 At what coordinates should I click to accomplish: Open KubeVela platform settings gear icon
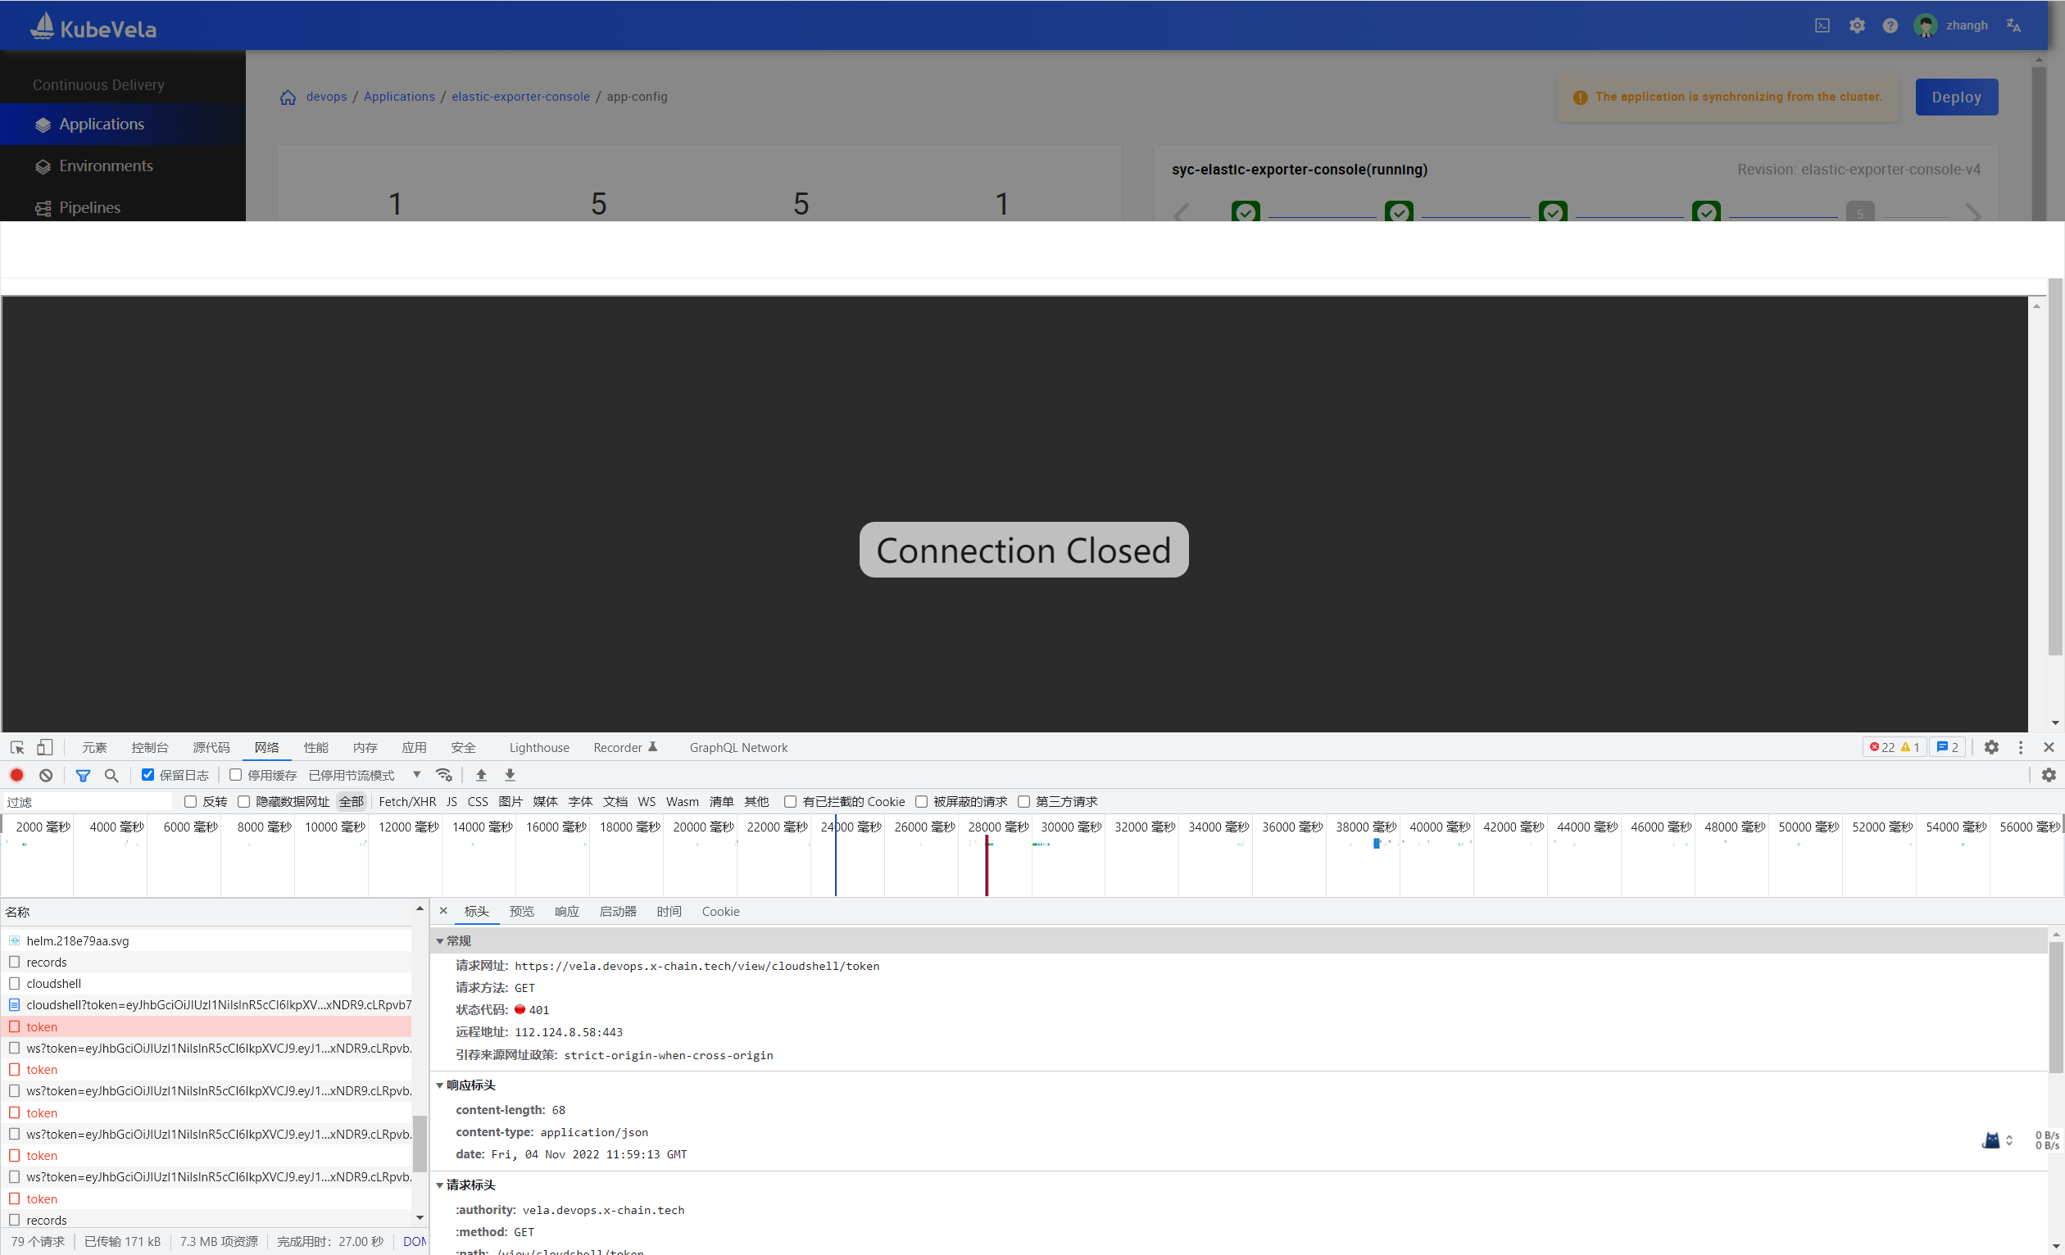coord(1857,25)
